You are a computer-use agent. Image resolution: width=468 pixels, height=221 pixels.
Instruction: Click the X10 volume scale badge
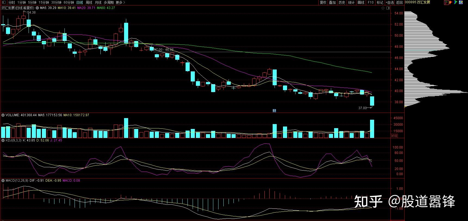[394, 136]
